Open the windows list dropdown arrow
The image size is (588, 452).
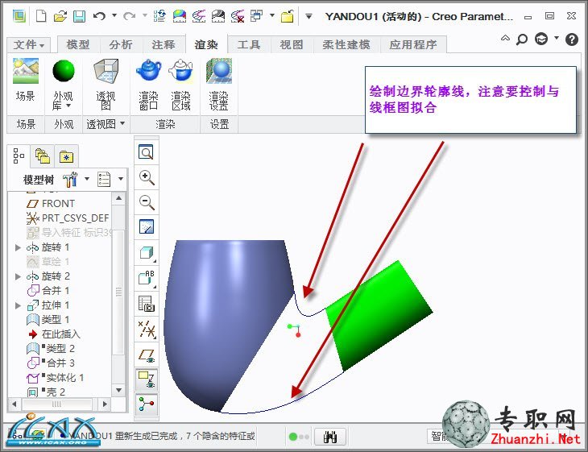(272, 16)
